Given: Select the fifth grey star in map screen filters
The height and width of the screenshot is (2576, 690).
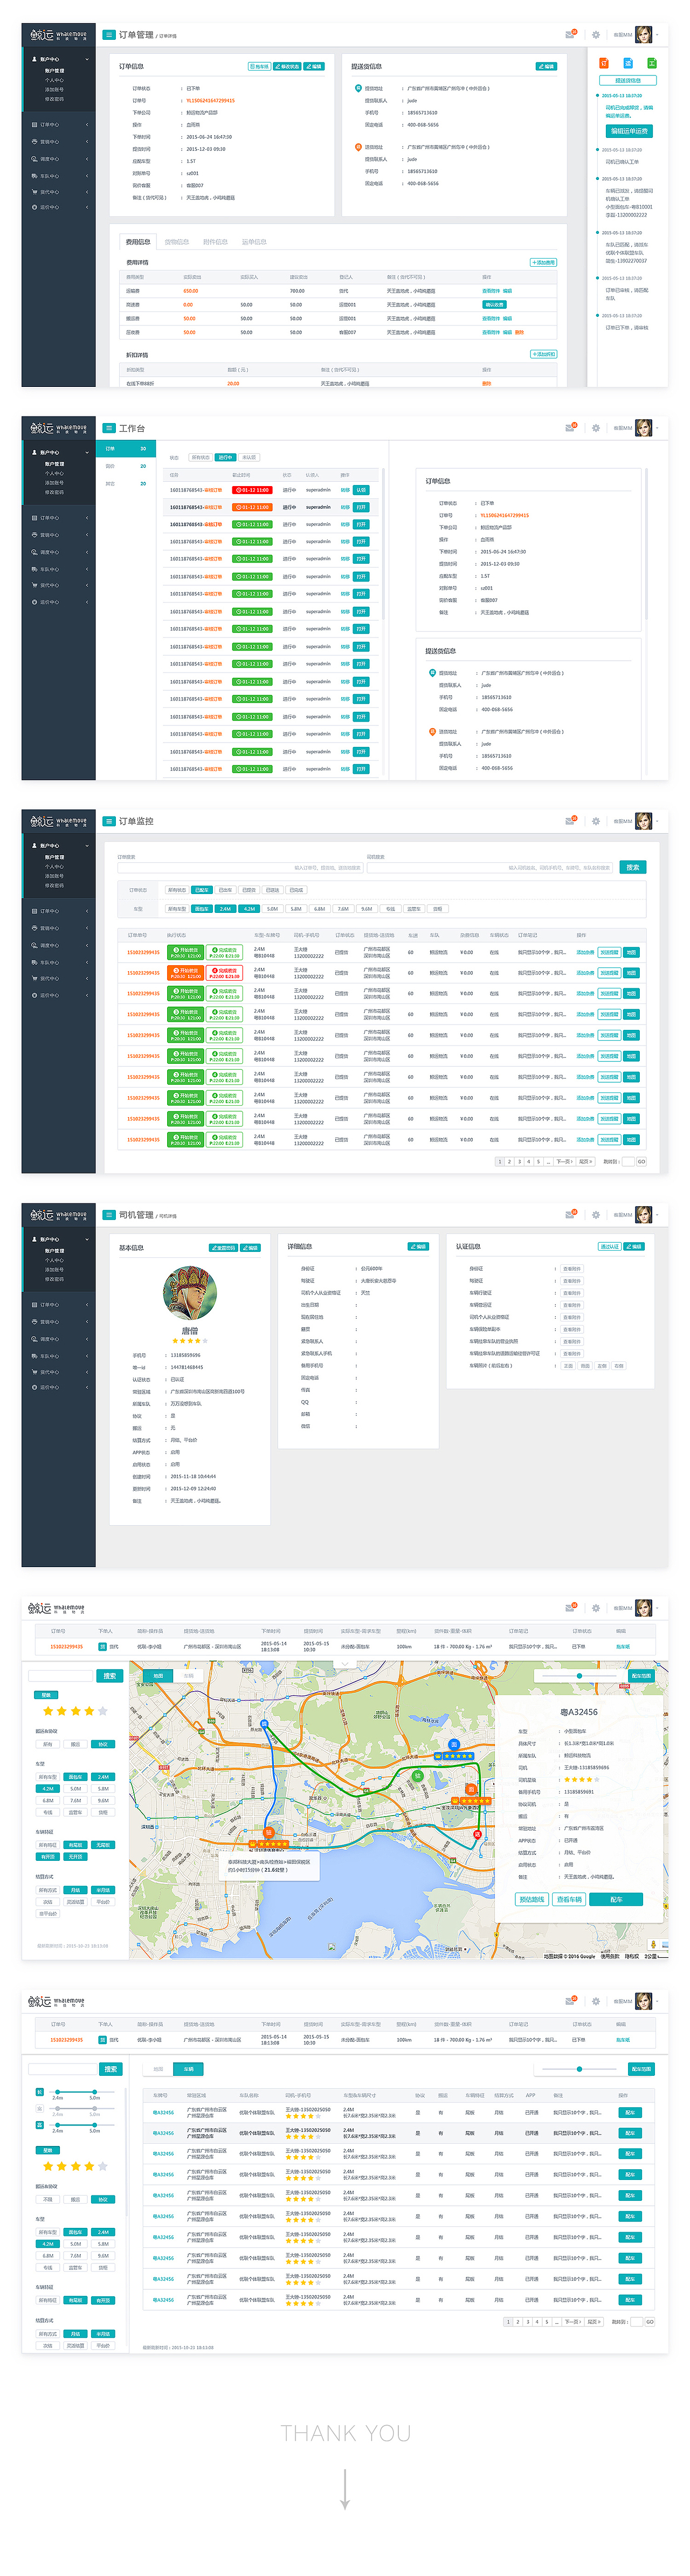Looking at the screenshot, I should [x=103, y=1711].
